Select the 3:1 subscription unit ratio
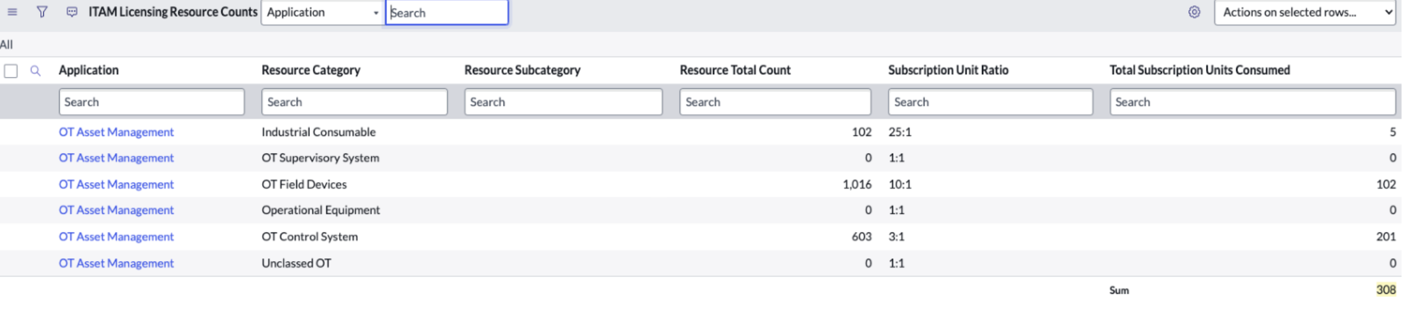Viewport: 1406px width, 312px height. 897,237
